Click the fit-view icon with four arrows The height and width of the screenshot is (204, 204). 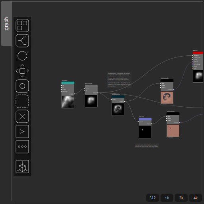(x=22, y=71)
